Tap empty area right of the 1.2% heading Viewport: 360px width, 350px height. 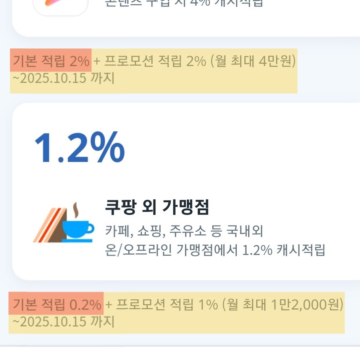tap(241, 147)
